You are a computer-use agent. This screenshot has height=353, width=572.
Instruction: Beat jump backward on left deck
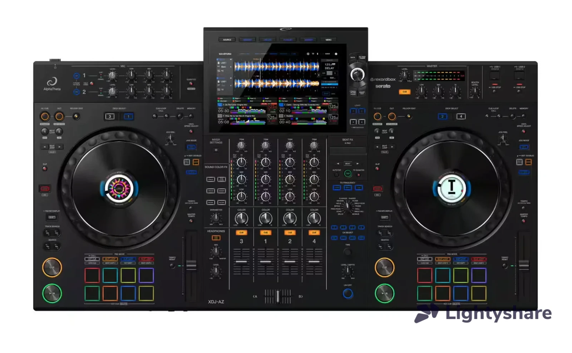click(x=44, y=147)
